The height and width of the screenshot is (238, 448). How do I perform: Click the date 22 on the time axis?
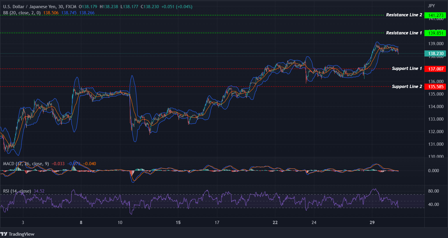(x=275, y=222)
